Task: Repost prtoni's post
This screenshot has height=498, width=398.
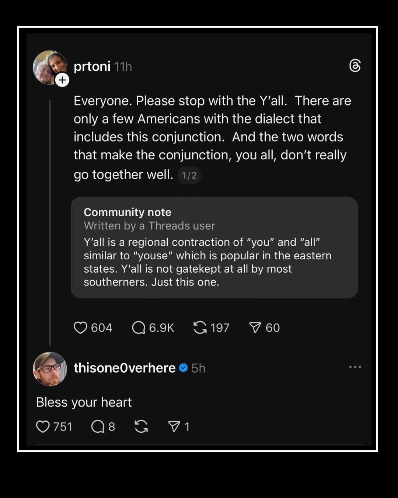Action: coord(200,328)
